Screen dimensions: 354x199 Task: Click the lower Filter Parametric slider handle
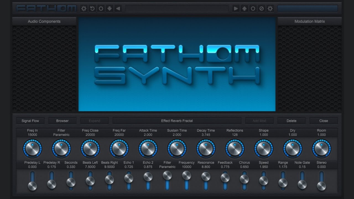(167, 175)
